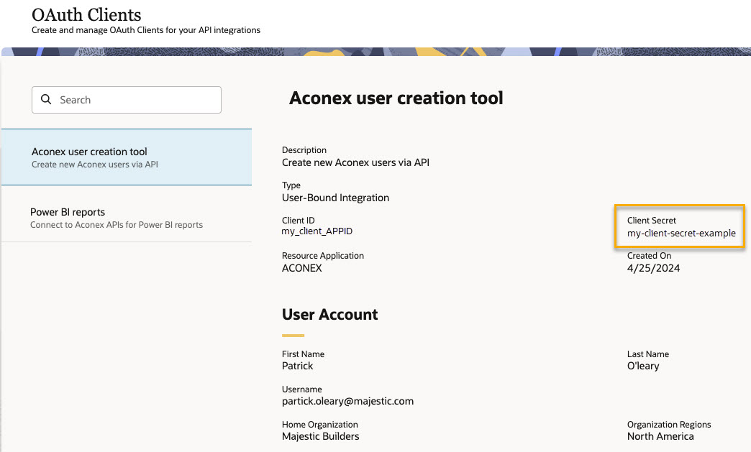Click the 'Client Secret' field label
751x452 pixels.
tap(652, 221)
